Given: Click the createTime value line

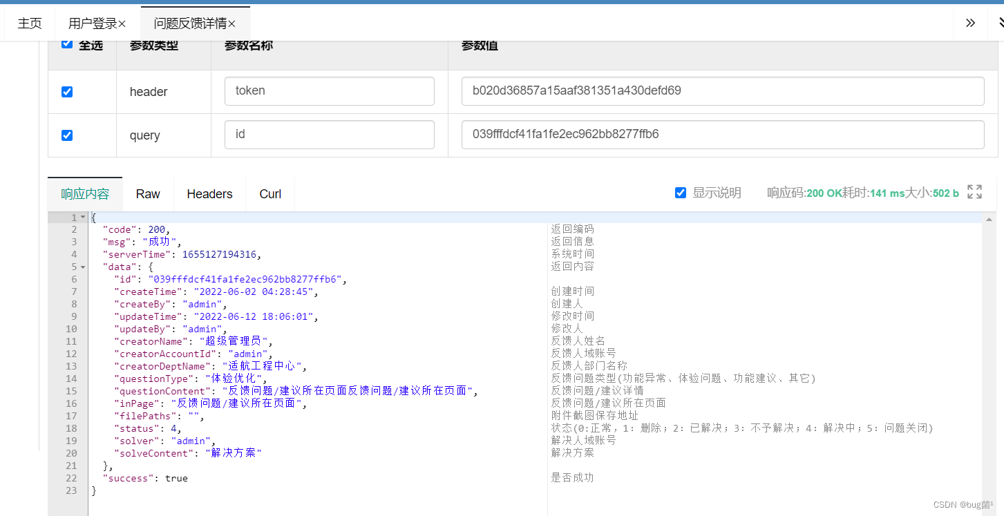Looking at the screenshot, I should pos(216,292).
